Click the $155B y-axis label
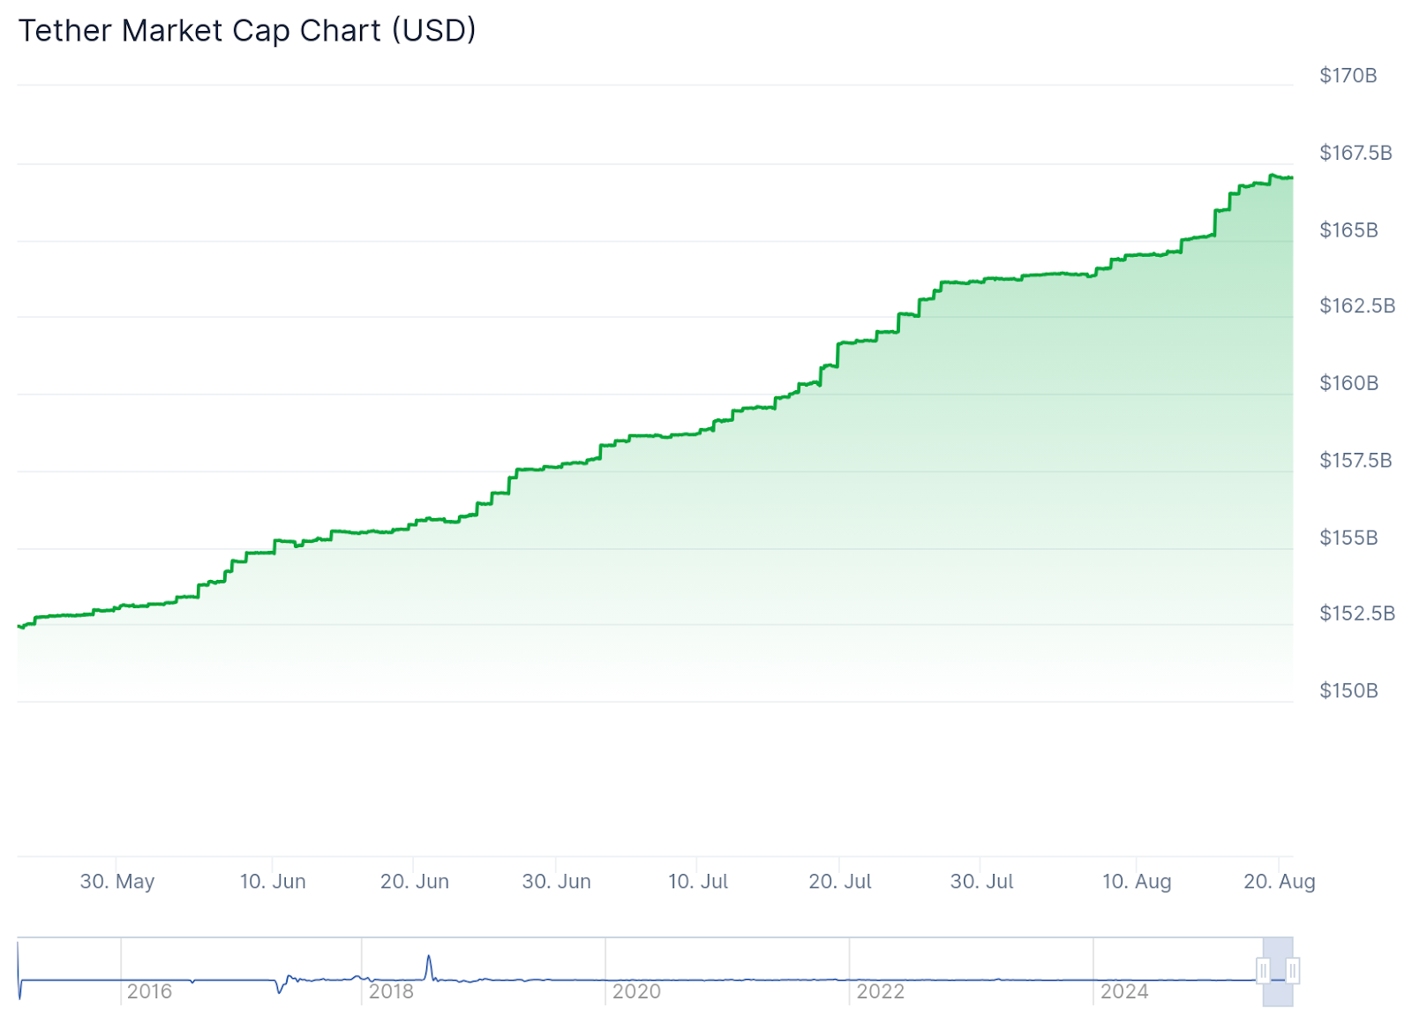Image resolution: width=1412 pixels, height=1031 pixels. [x=1348, y=538]
